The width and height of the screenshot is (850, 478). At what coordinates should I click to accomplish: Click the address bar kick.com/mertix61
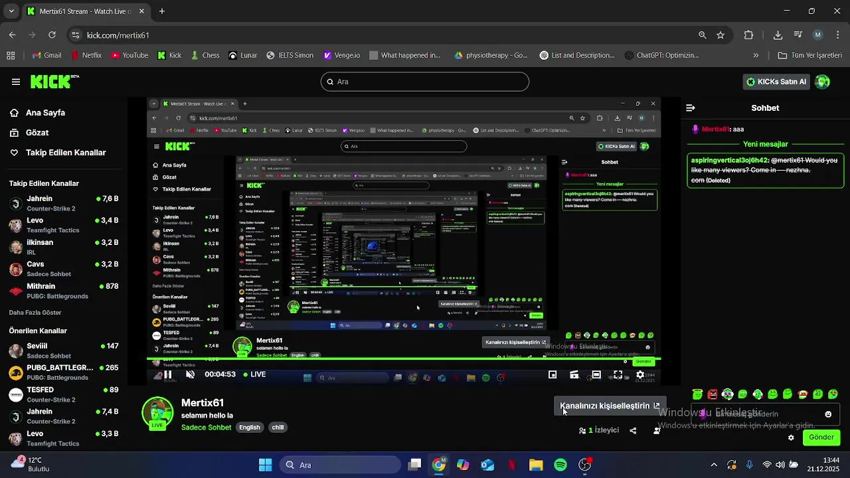pyautogui.click(x=118, y=35)
